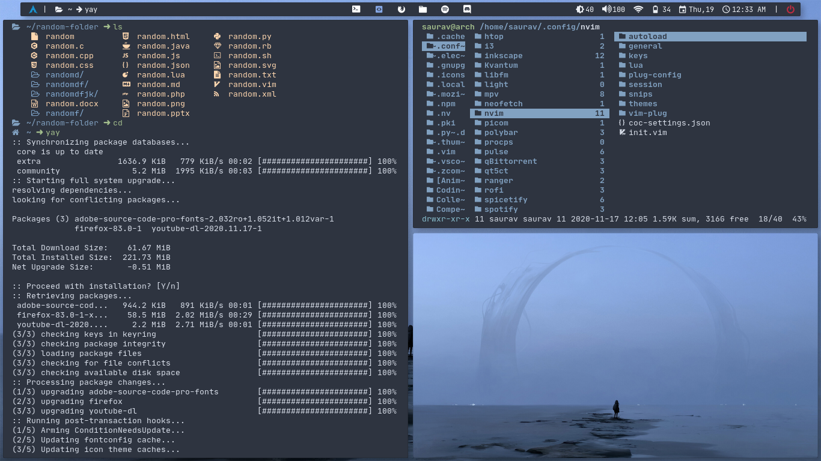Click the upgrading youtube-dl progress bar
Screen dimensions: 821x461
315,411
